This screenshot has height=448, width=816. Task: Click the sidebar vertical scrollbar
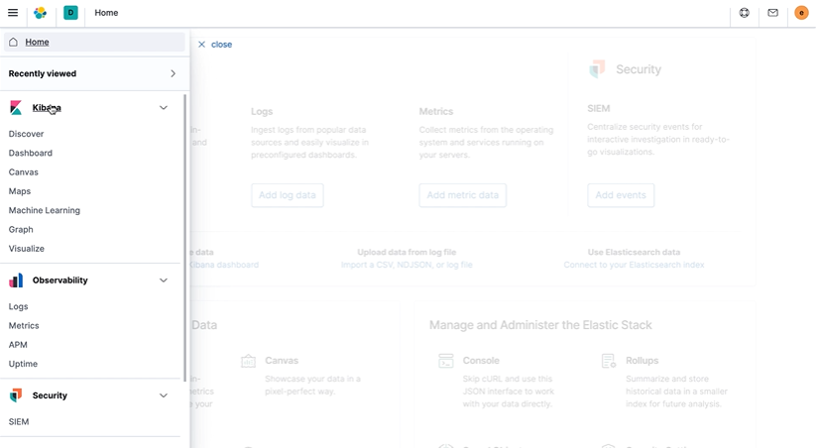[x=185, y=238]
